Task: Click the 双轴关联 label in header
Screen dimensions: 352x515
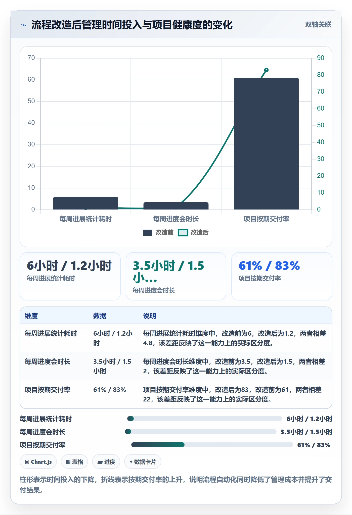Action: [318, 25]
